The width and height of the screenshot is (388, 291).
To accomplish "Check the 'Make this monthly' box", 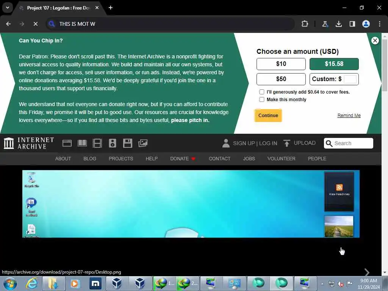I will click(262, 100).
